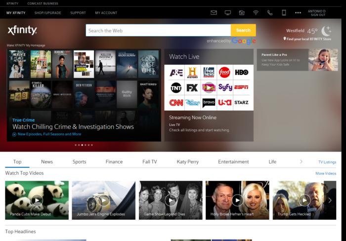346x241 pixels.
Task: Select the Food Network logo
Action: click(224, 72)
